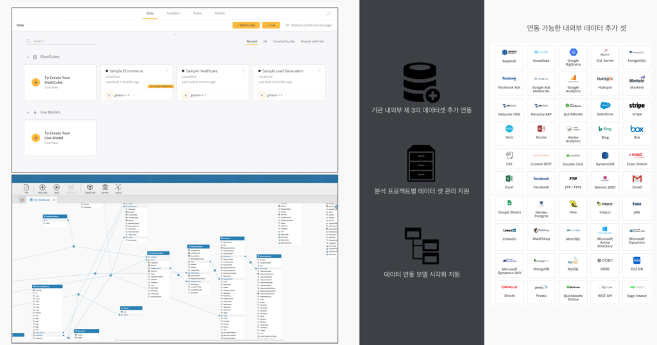Click the Add Data toolbar icon
This screenshot has height=345, width=657.
[42, 189]
